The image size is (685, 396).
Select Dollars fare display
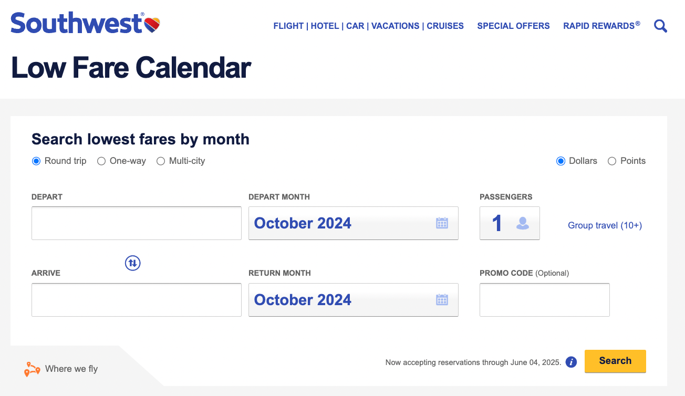pos(561,161)
